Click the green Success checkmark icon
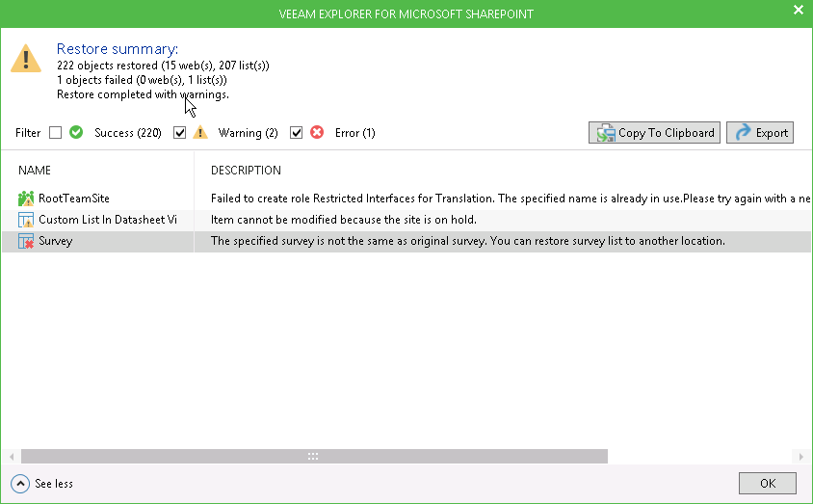 click(x=76, y=132)
